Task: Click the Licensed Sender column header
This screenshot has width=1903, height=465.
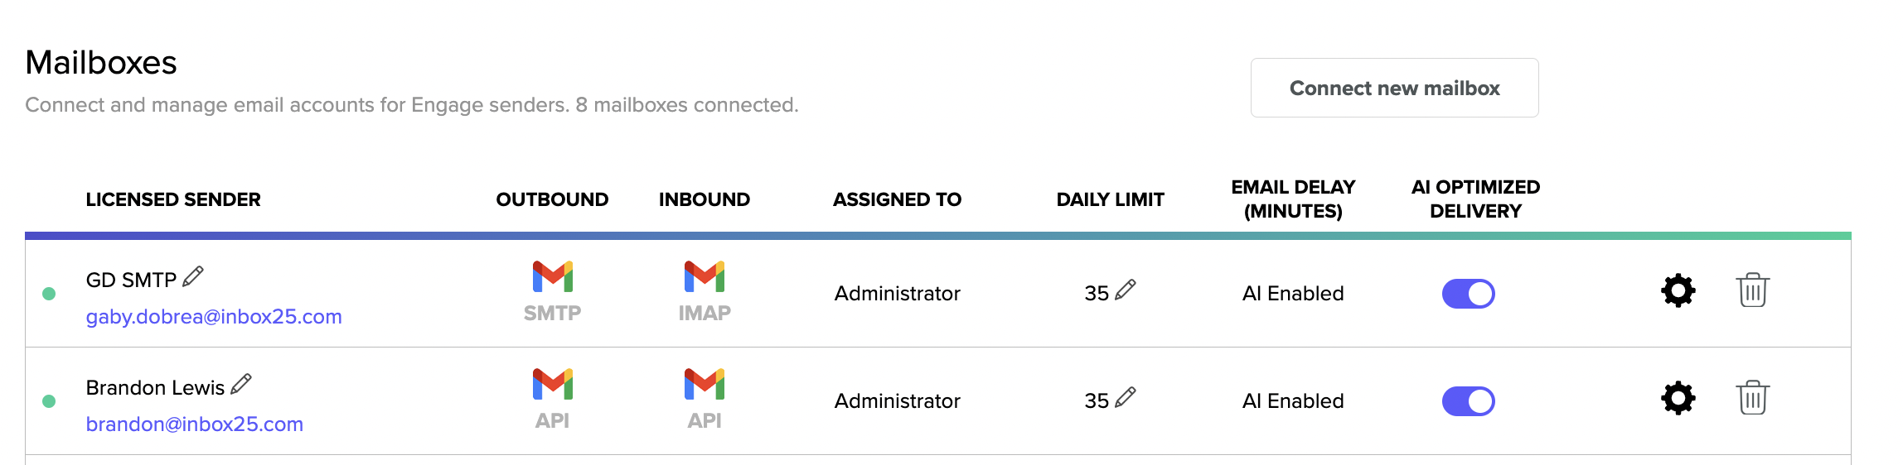Action: tap(173, 199)
